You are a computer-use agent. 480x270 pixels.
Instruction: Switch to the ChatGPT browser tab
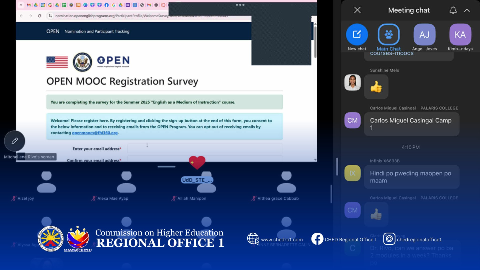click(x=156, y=5)
